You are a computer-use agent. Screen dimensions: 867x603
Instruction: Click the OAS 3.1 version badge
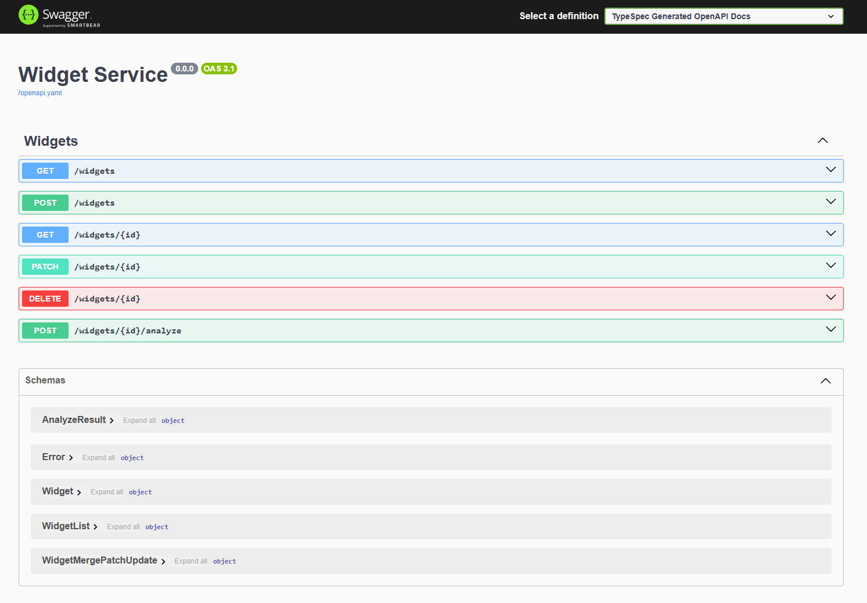point(218,68)
